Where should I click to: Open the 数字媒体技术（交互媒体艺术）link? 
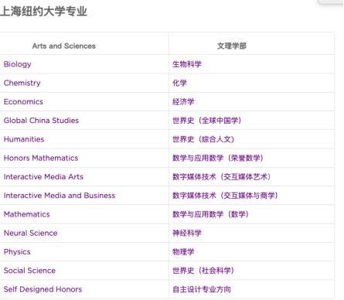222,177
